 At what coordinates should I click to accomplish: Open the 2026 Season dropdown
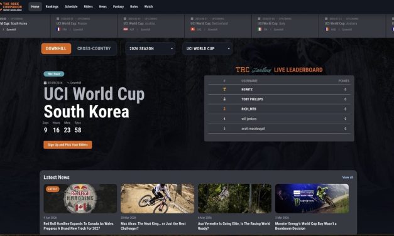click(150, 49)
